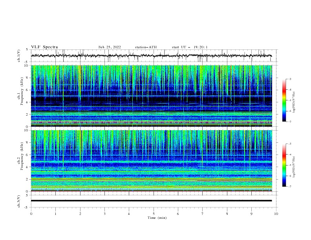Click the ch.3 flat voltage trace

tap(151, 201)
